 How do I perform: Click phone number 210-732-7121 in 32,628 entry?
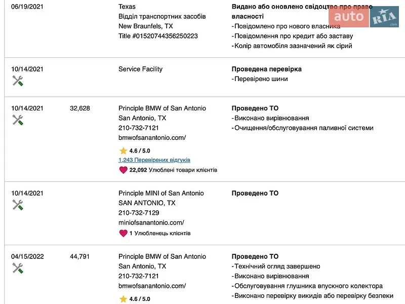point(138,128)
